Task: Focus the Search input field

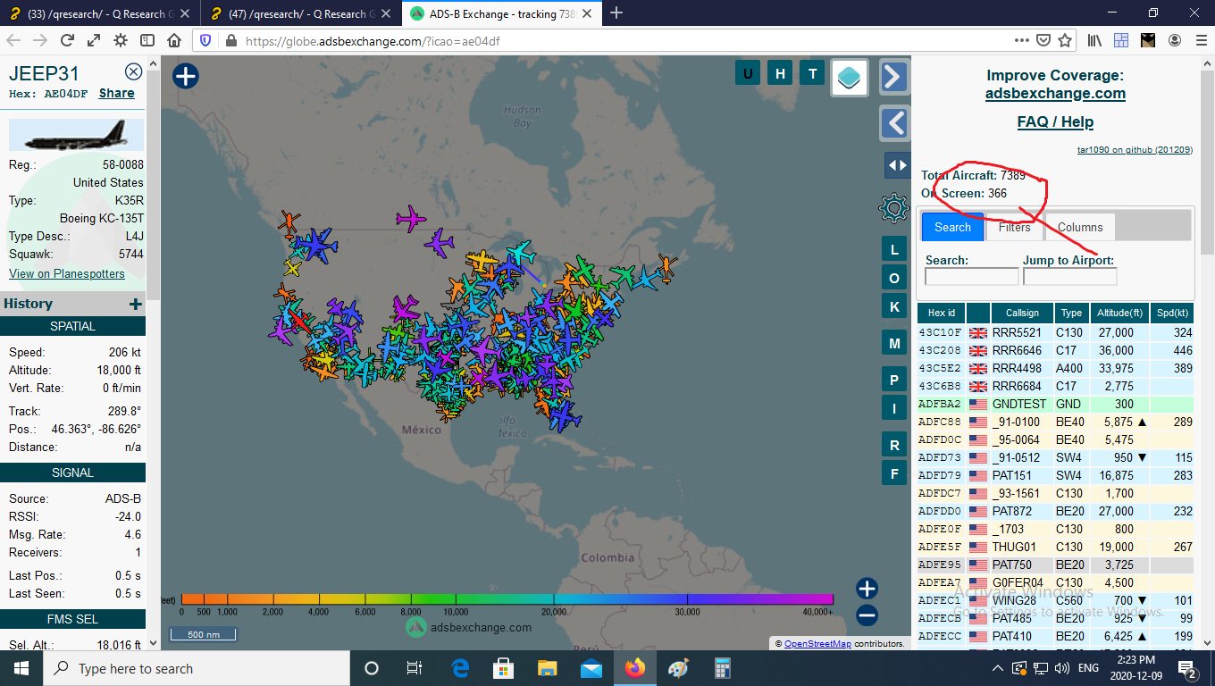Action: point(971,277)
